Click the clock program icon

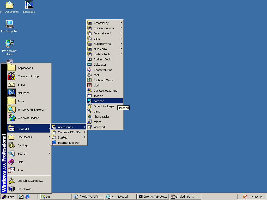(89, 85)
